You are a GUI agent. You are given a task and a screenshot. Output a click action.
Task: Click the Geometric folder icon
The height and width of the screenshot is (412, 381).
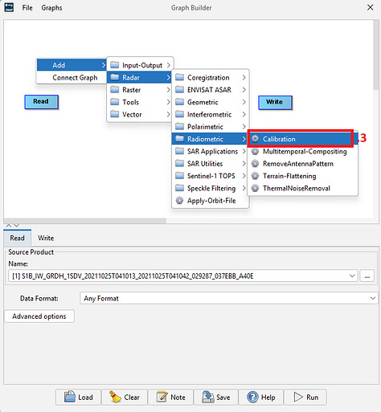click(x=179, y=102)
